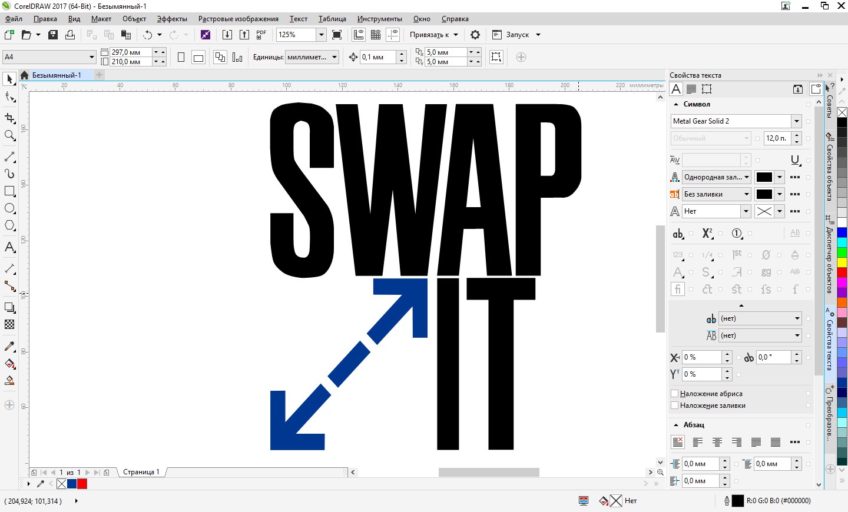Screen dimensions: 848x512
Task: Click the Print icon
Action: pyautogui.click(x=70, y=35)
